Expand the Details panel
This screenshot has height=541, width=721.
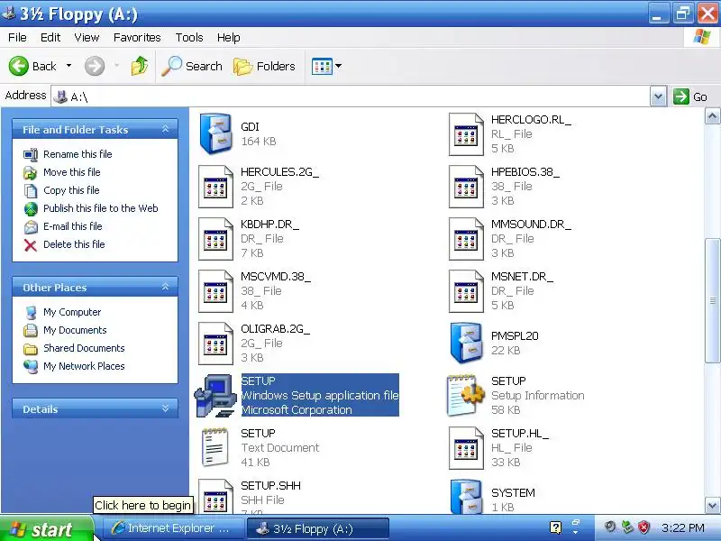(x=166, y=408)
